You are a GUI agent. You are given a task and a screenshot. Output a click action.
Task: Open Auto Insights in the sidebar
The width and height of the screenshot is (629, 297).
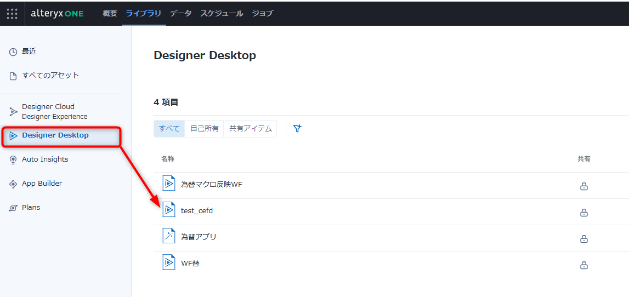coord(45,159)
